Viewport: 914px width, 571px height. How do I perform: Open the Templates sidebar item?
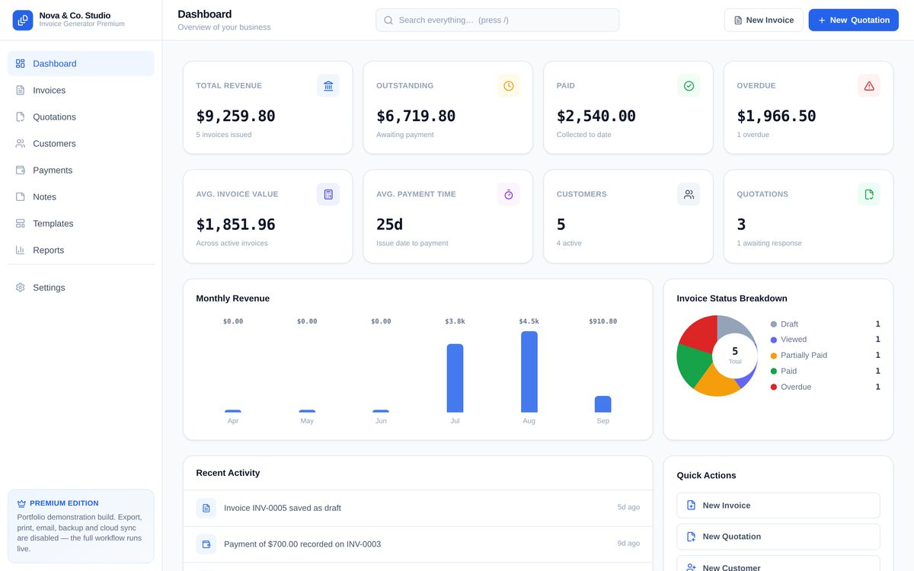pos(81,224)
